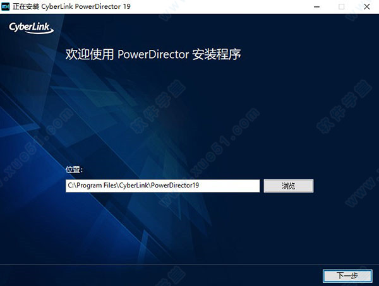Minimize the installer window

coord(316,7)
